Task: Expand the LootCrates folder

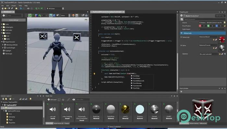Action: coord(2,30)
